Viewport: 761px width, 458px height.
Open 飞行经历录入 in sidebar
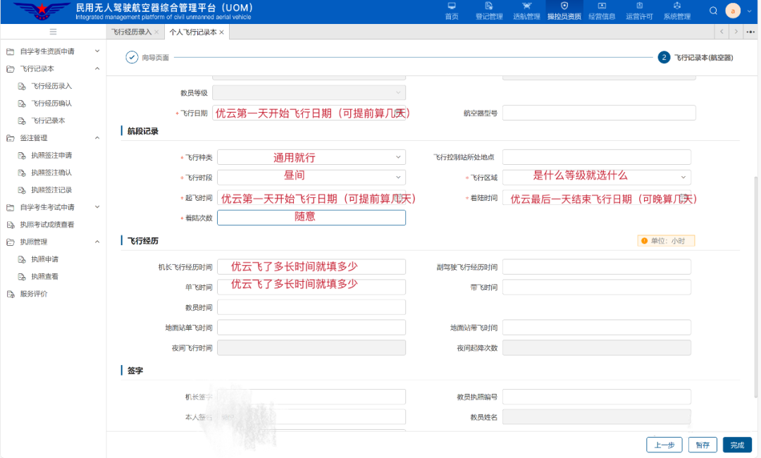click(x=51, y=86)
